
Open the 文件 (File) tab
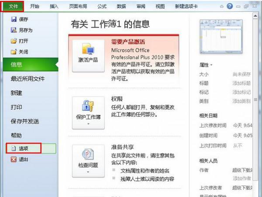coord(12,7)
